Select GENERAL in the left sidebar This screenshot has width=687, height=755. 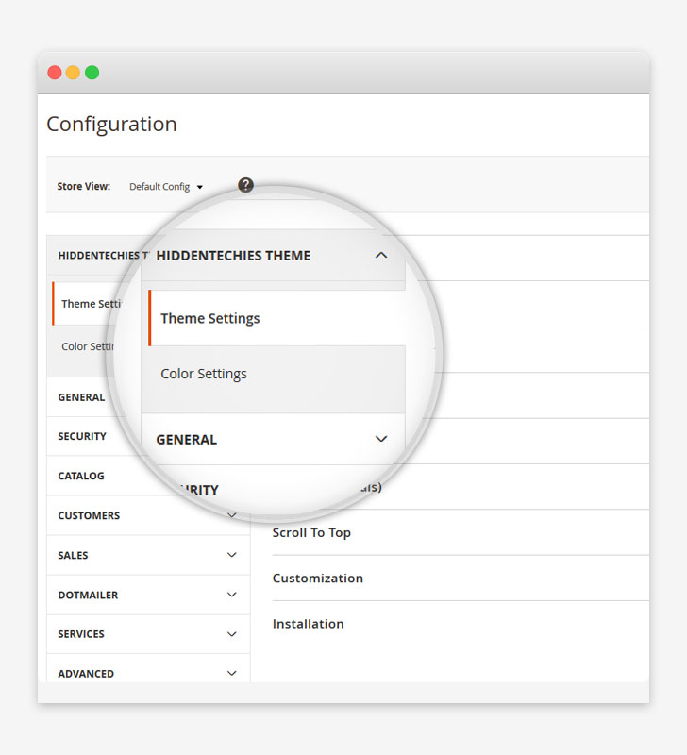coord(80,397)
